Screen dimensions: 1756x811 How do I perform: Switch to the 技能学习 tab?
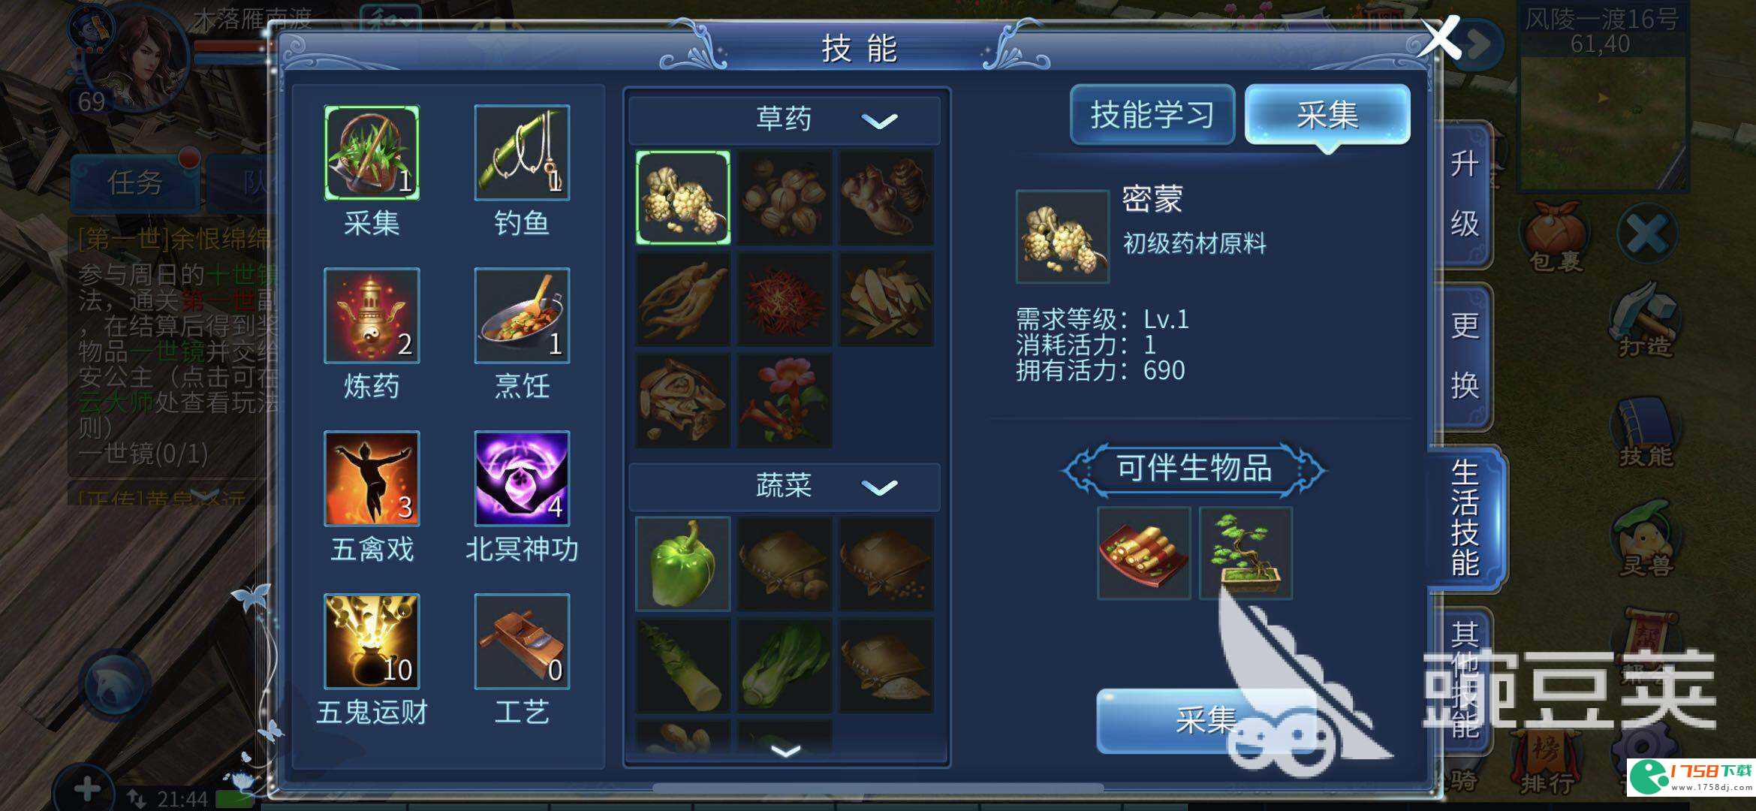1152,115
